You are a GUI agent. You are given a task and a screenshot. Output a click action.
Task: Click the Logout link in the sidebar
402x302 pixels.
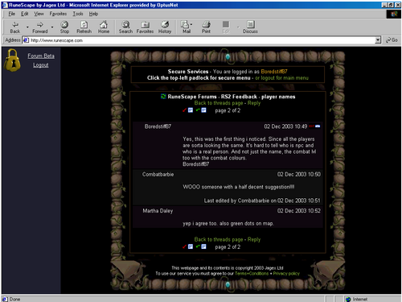(x=41, y=65)
